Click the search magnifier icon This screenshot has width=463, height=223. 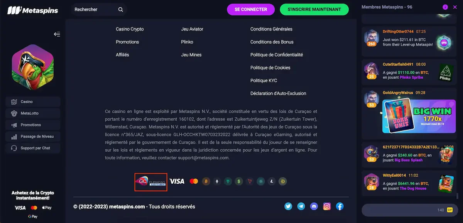121,9
